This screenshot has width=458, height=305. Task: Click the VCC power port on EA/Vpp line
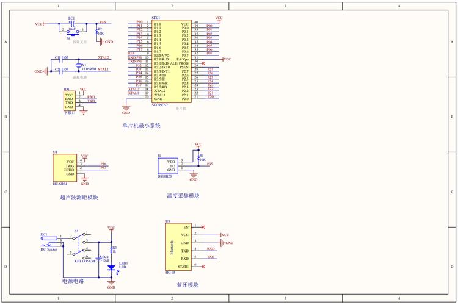click(227, 59)
